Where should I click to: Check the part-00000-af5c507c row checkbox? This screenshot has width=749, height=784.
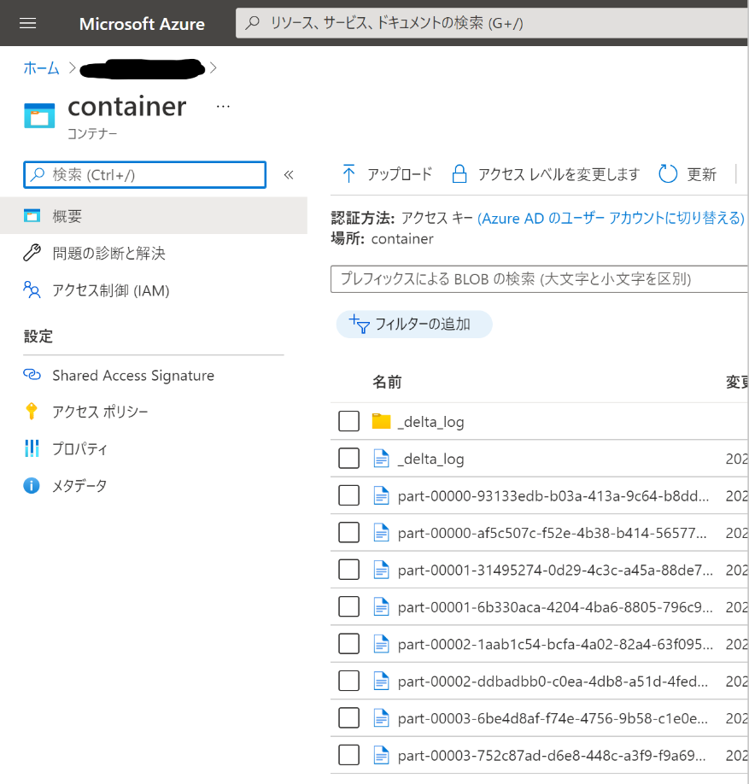(x=348, y=533)
